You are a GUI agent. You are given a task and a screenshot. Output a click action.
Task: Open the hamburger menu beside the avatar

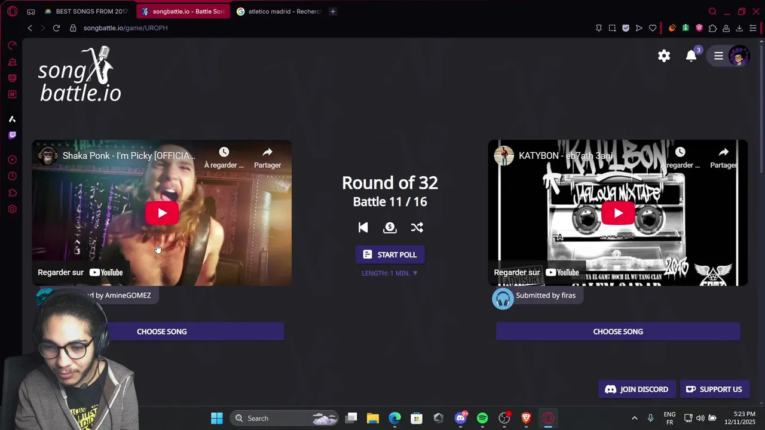click(718, 56)
